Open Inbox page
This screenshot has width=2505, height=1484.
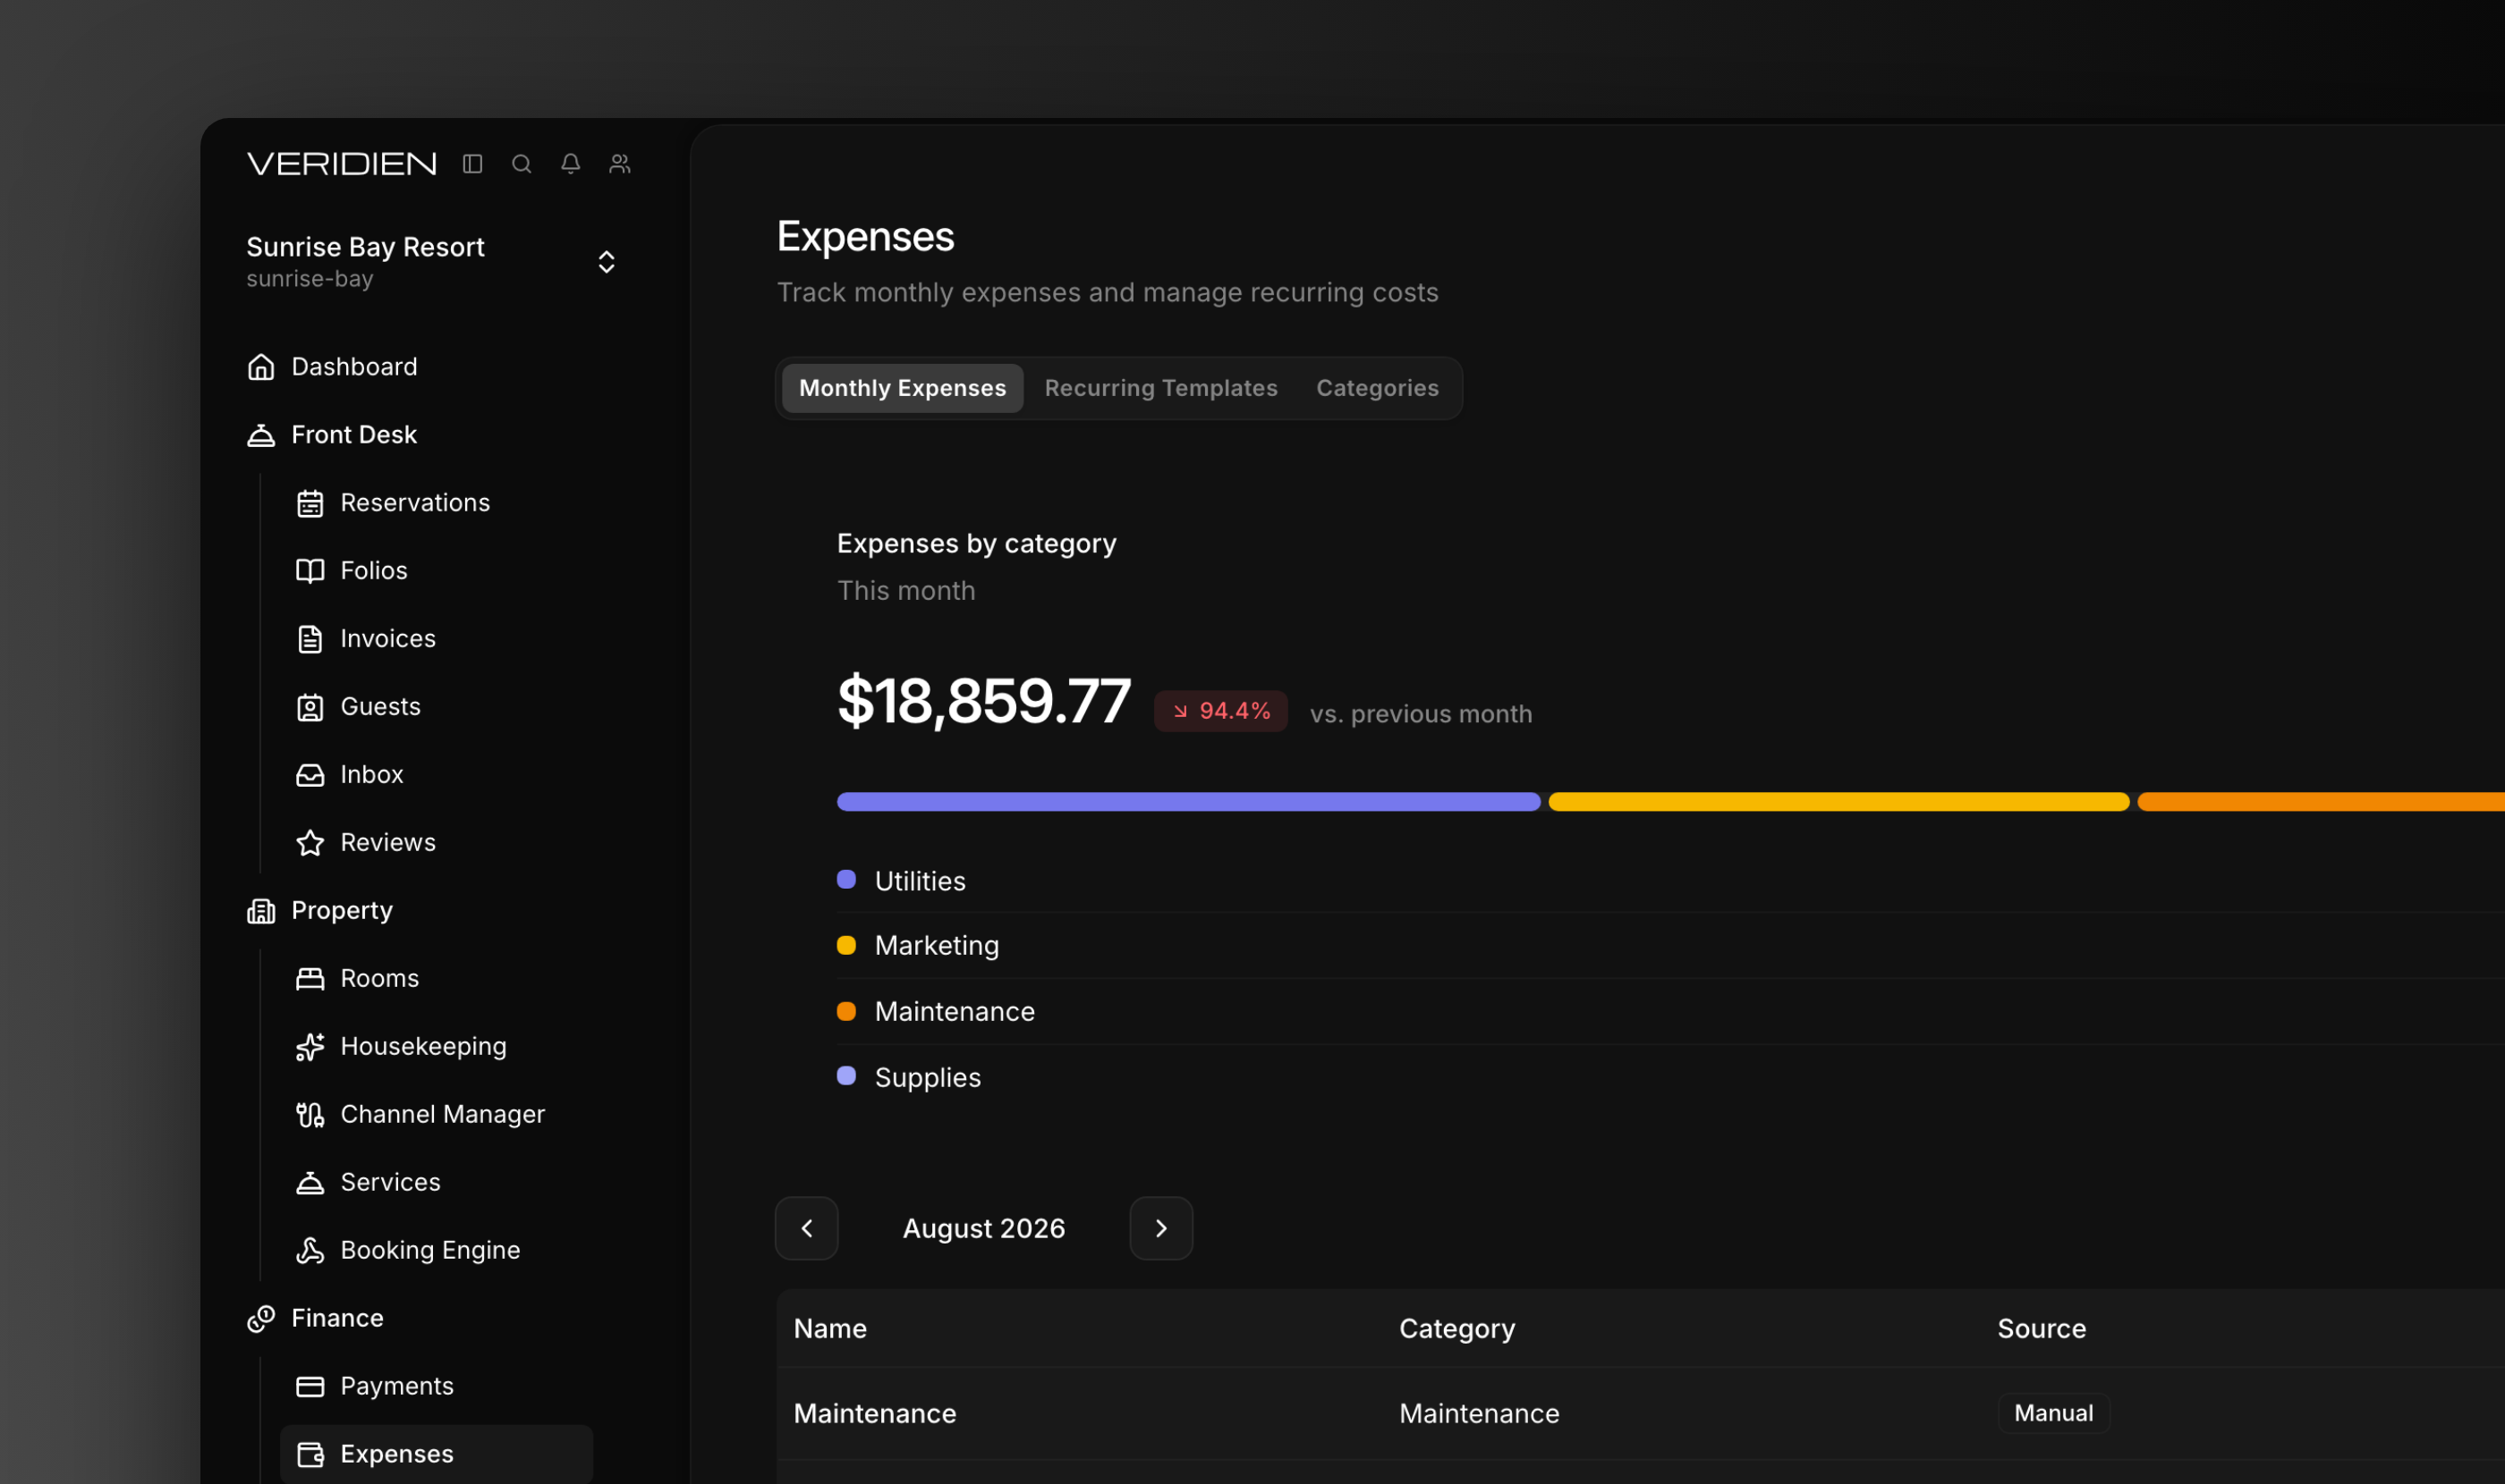tap(372, 775)
